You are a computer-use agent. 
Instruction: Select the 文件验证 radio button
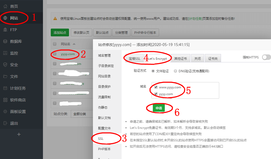pyautogui.click(x=153, y=71)
